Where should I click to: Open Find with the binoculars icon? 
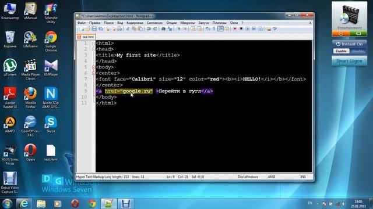[163, 29]
